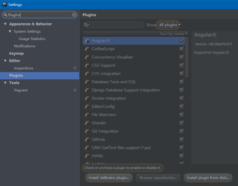The height and width of the screenshot is (186, 238).
Task: Click the EditorConfig plugin icon
Action: pyautogui.click(x=87, y=106)
